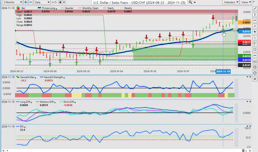Select the diagonal trend line drawing tool
The image size is (258, 152).
255,9
